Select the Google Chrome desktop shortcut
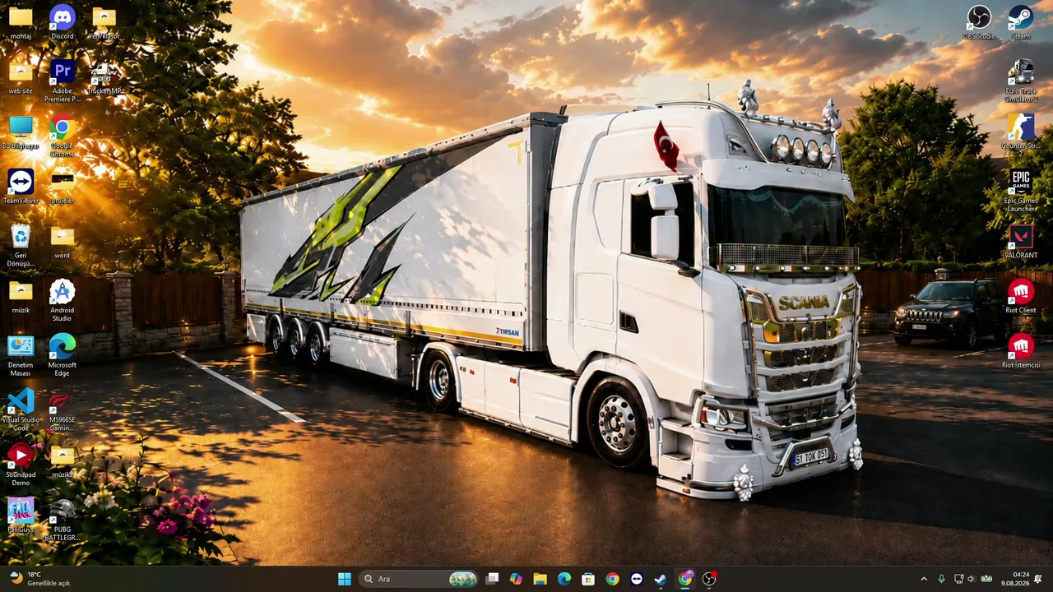1053x592 pixels. (x=63, y=136)
